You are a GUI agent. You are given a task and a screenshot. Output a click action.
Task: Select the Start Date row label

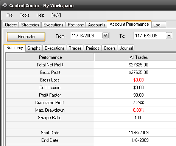click(50, 133)
